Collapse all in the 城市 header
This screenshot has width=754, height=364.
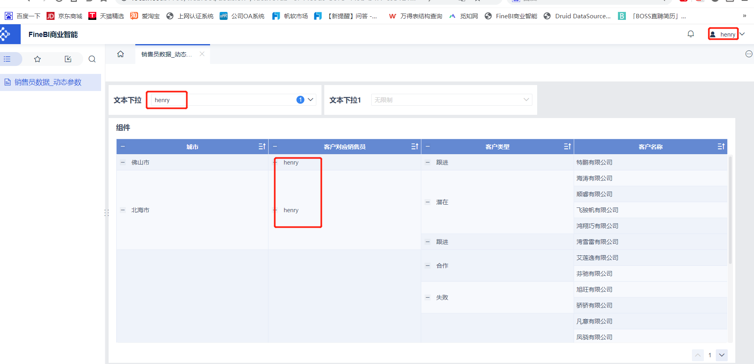click(123, 147)
